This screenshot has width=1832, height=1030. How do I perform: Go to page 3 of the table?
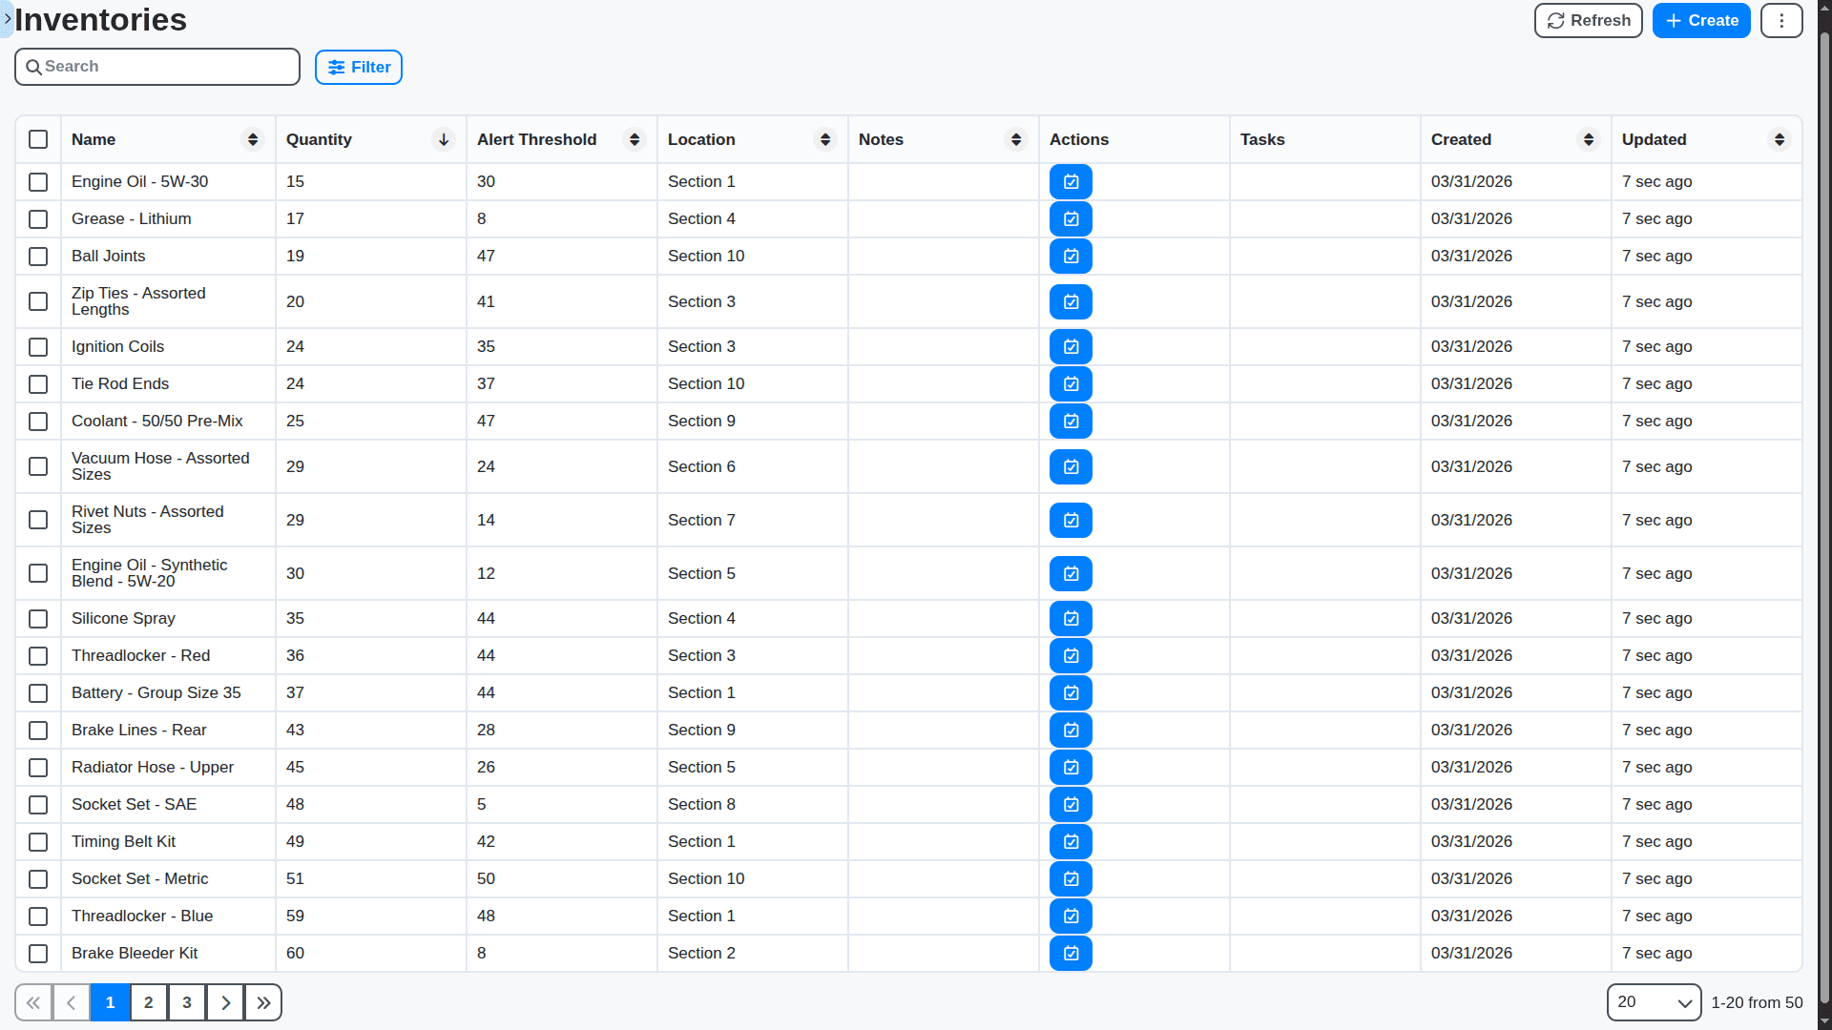pyautogui.click(x=186, y=1002)
